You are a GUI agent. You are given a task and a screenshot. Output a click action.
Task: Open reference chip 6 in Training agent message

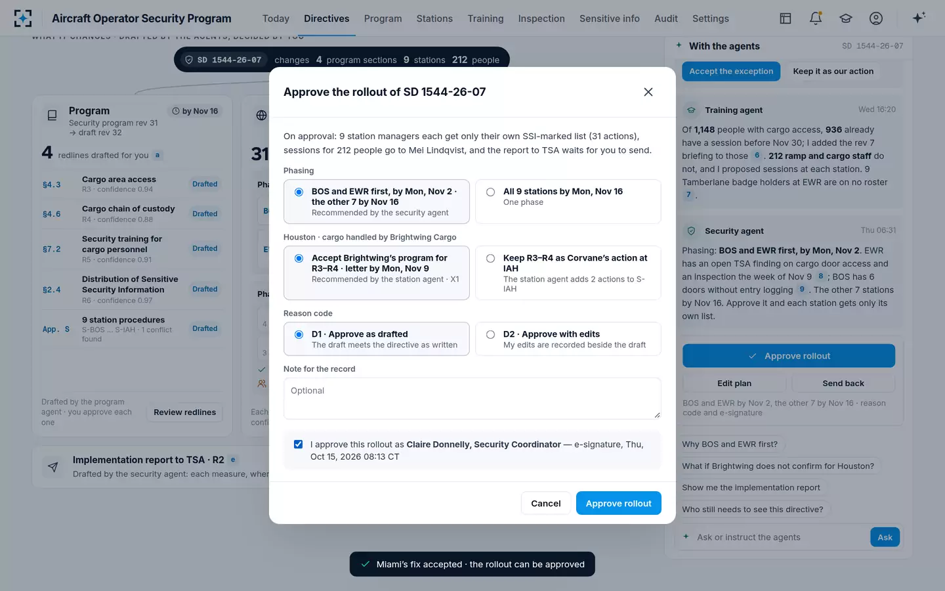click(757, 156)
